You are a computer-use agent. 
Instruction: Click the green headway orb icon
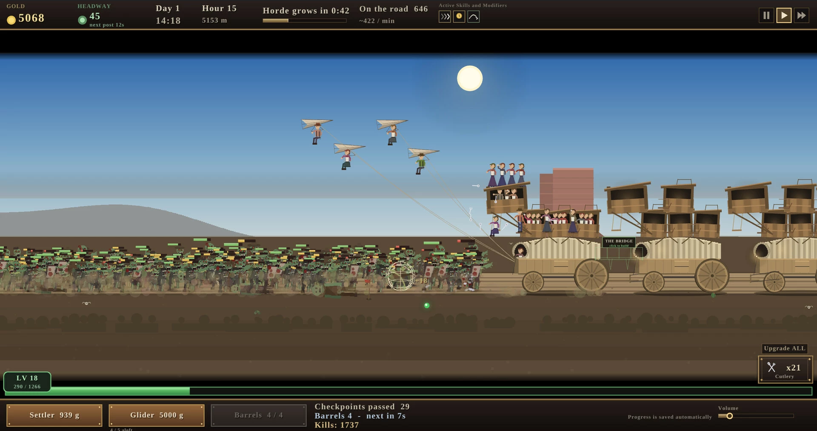pyautogui.click(x=82, y=20)
